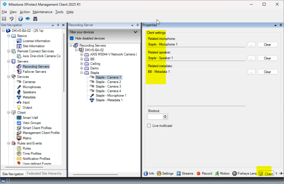This screenshot has height=184, width=284.
Task: Open the Maintenance menu
Action: [x=42, y=12]
